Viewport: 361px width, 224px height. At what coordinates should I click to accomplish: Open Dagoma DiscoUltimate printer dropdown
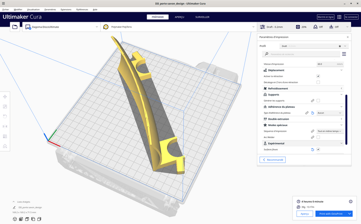(61, 27)
